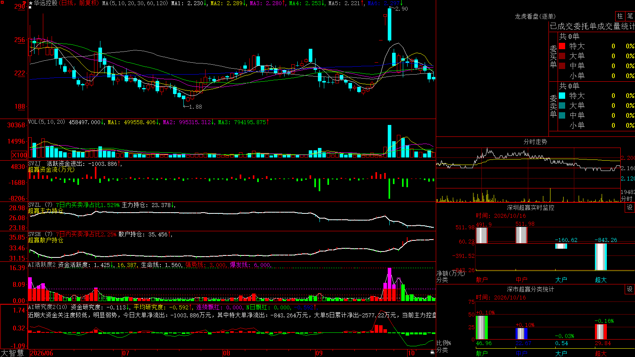Click the 深圳超赢实时监控 panel title

coord(531,207)
